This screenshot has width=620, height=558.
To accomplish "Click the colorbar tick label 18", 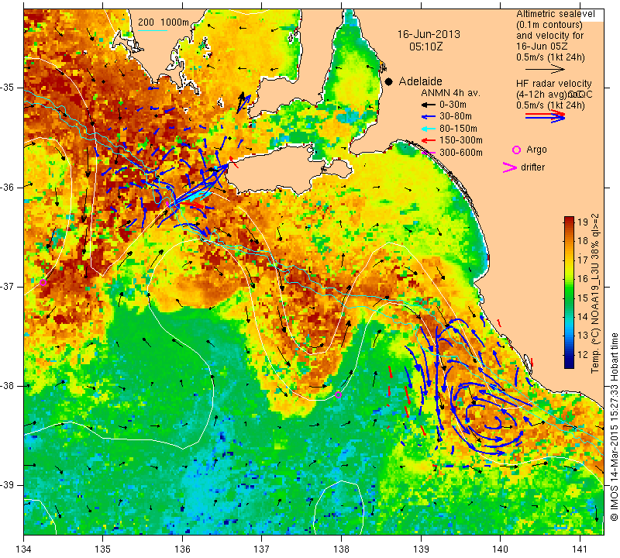I will [583, 241].
